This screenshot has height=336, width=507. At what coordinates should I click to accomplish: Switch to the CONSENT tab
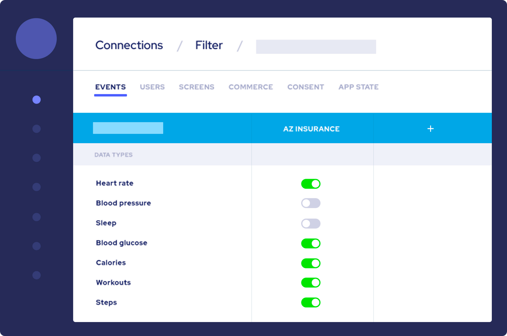tap(305, 87)
